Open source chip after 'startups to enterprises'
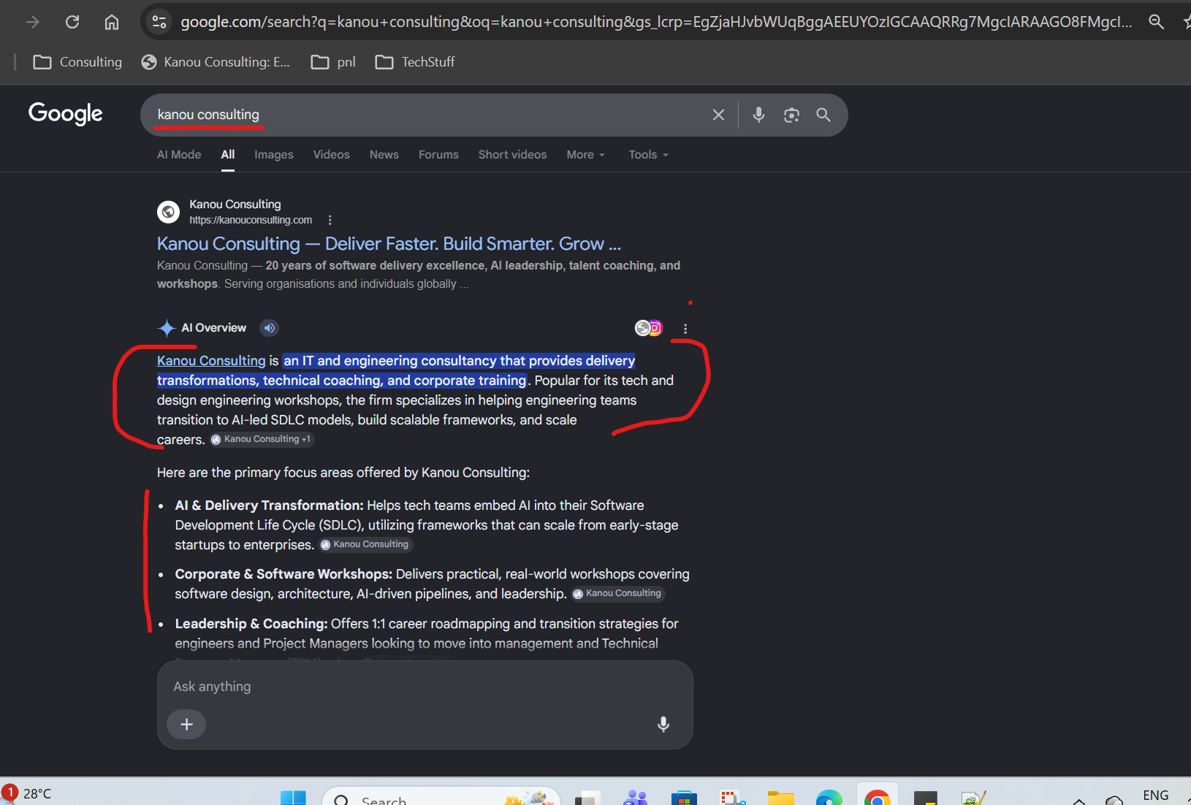This screenshot has width=1191, height=805. pyautogui.click(x=366, y=544)
